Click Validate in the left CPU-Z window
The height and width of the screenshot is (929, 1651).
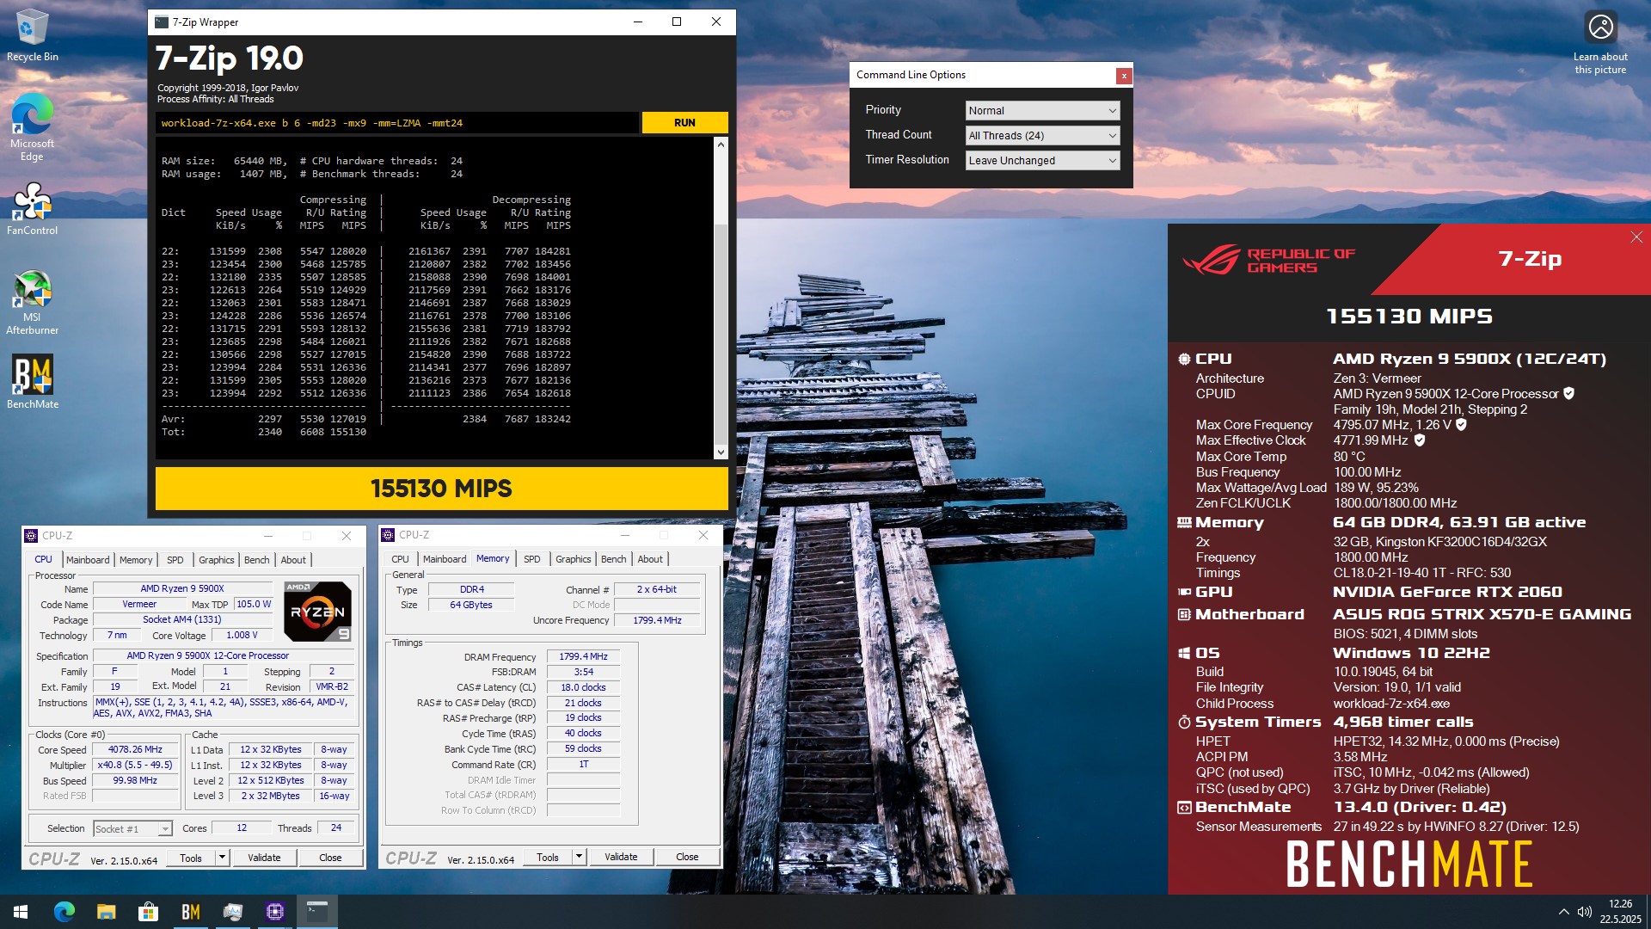pos(264,858)
